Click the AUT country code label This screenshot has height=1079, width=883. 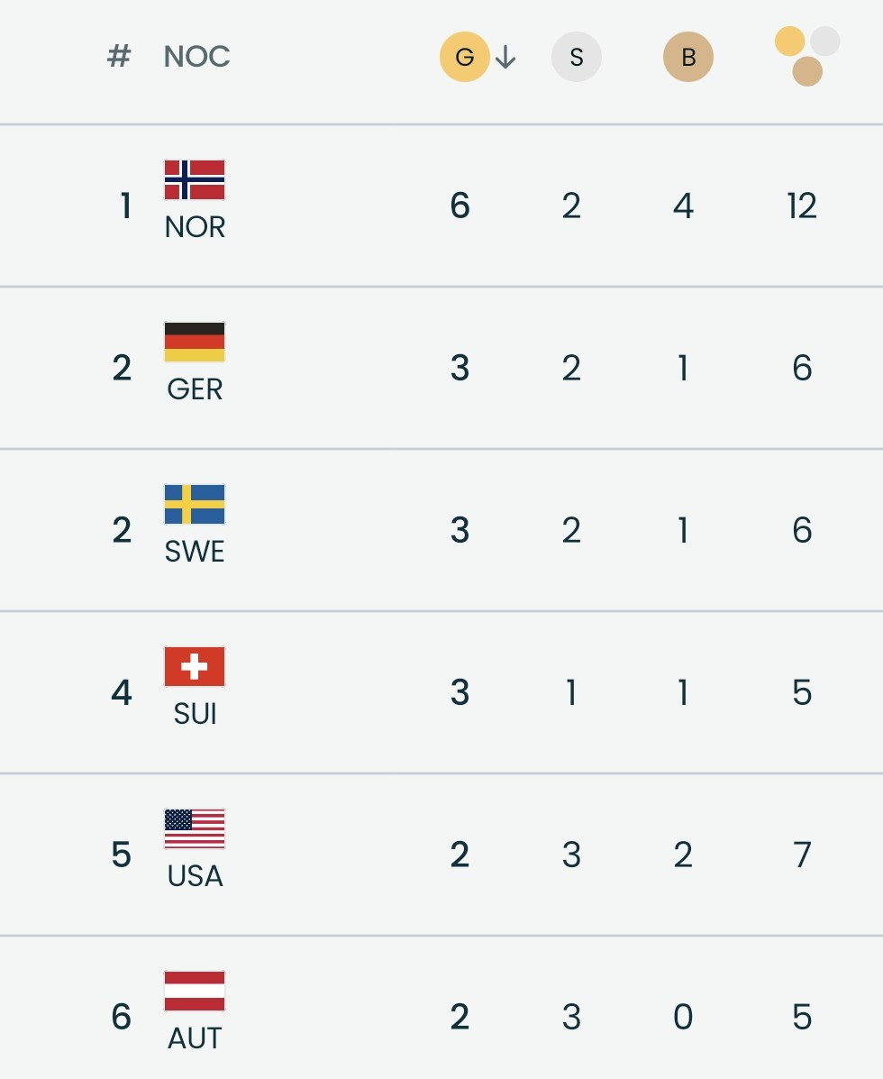click(195, 1038)
